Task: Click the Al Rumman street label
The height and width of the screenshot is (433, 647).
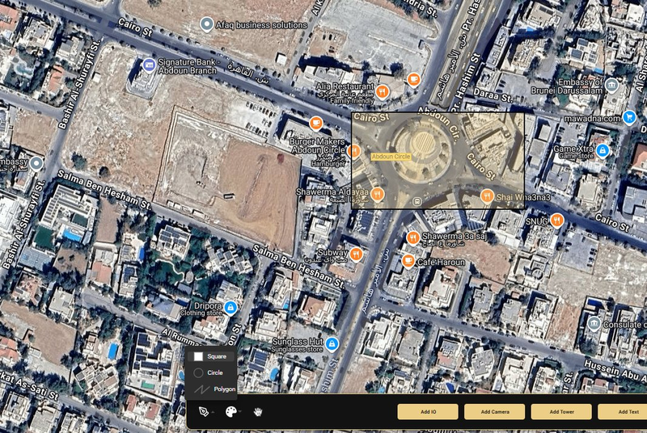Action: coord(182,338)
